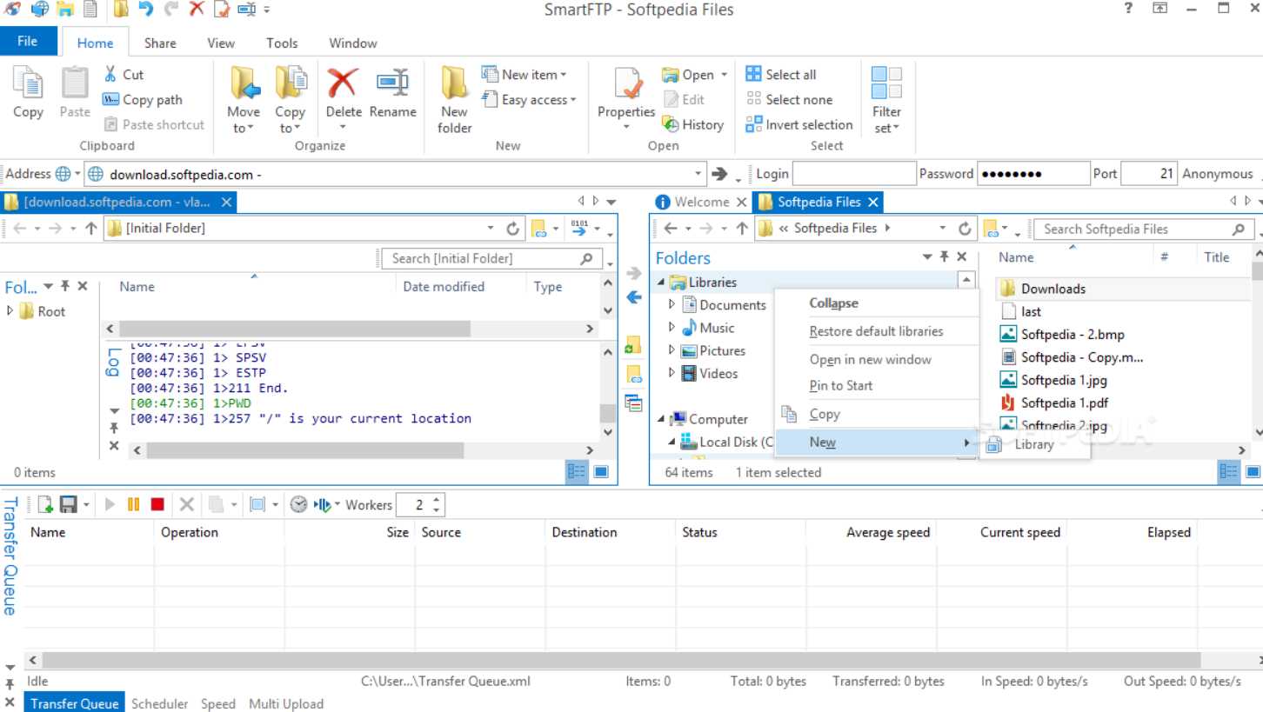Increase the Workers count stepper
This screenshot has height=712, width=1263.
tap(437, 500)
